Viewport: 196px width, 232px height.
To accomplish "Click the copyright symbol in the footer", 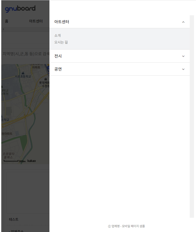I will click(x=109, y=226).
